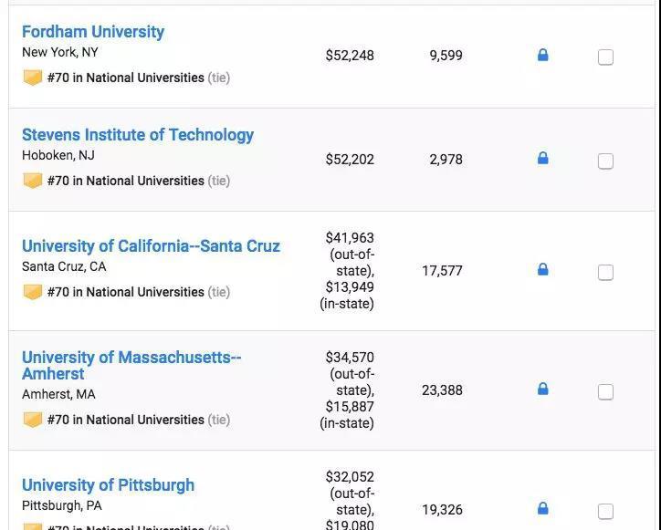661x530 pixels.
Task: Select the UC Santa Cruz checkbox
Action: pyautogui.click(x=605, y=272)
